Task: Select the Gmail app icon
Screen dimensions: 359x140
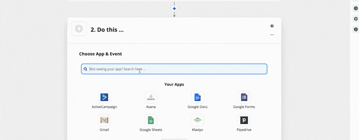Action: (x=104, y=120)
